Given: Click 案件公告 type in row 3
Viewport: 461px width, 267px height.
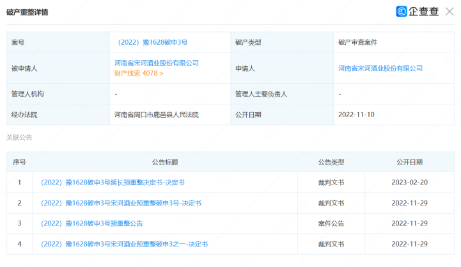Looking at the screenshot, I should coord(331,223).
